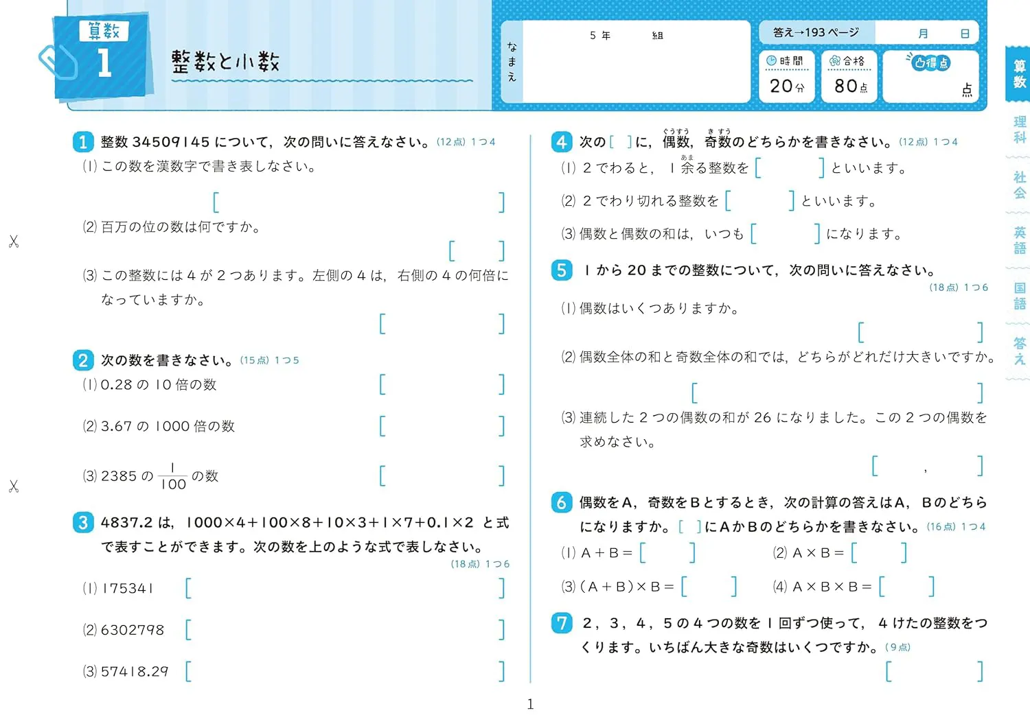Image resolution: width=1030 pixels, height=728 pixels.
Task: Click the answer bracket for A + B =
Action: coord(667,553)
